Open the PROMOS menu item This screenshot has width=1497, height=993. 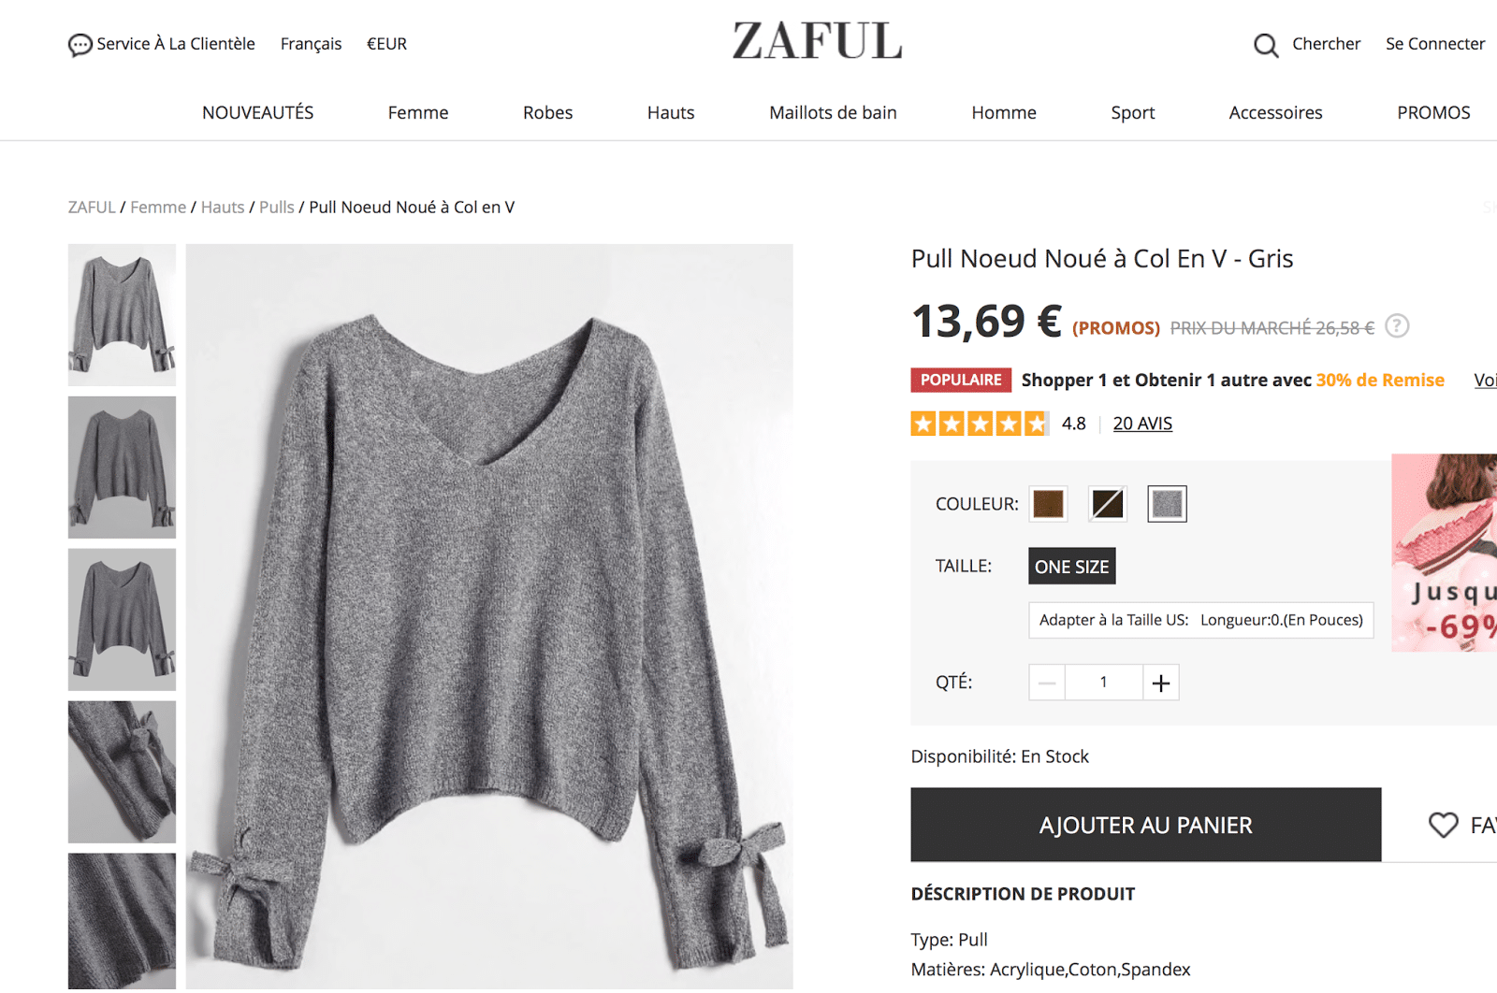tap(1433, 113)
